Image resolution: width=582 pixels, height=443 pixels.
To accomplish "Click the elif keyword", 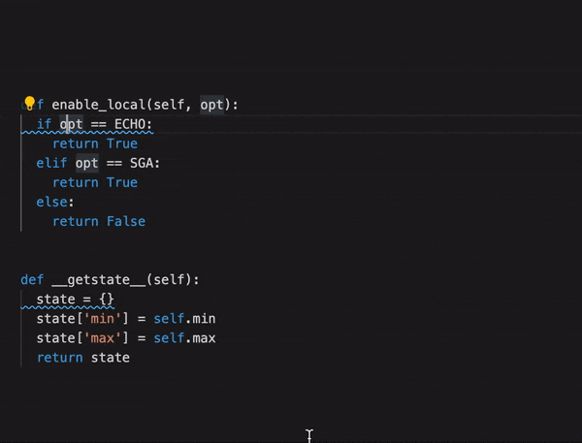I will [x=51, y=163].
